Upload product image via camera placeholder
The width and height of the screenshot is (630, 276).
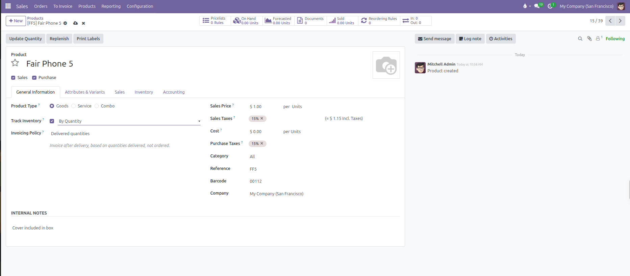coord(386,65)
